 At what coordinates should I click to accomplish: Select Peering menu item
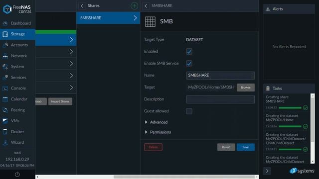[18, 110]
